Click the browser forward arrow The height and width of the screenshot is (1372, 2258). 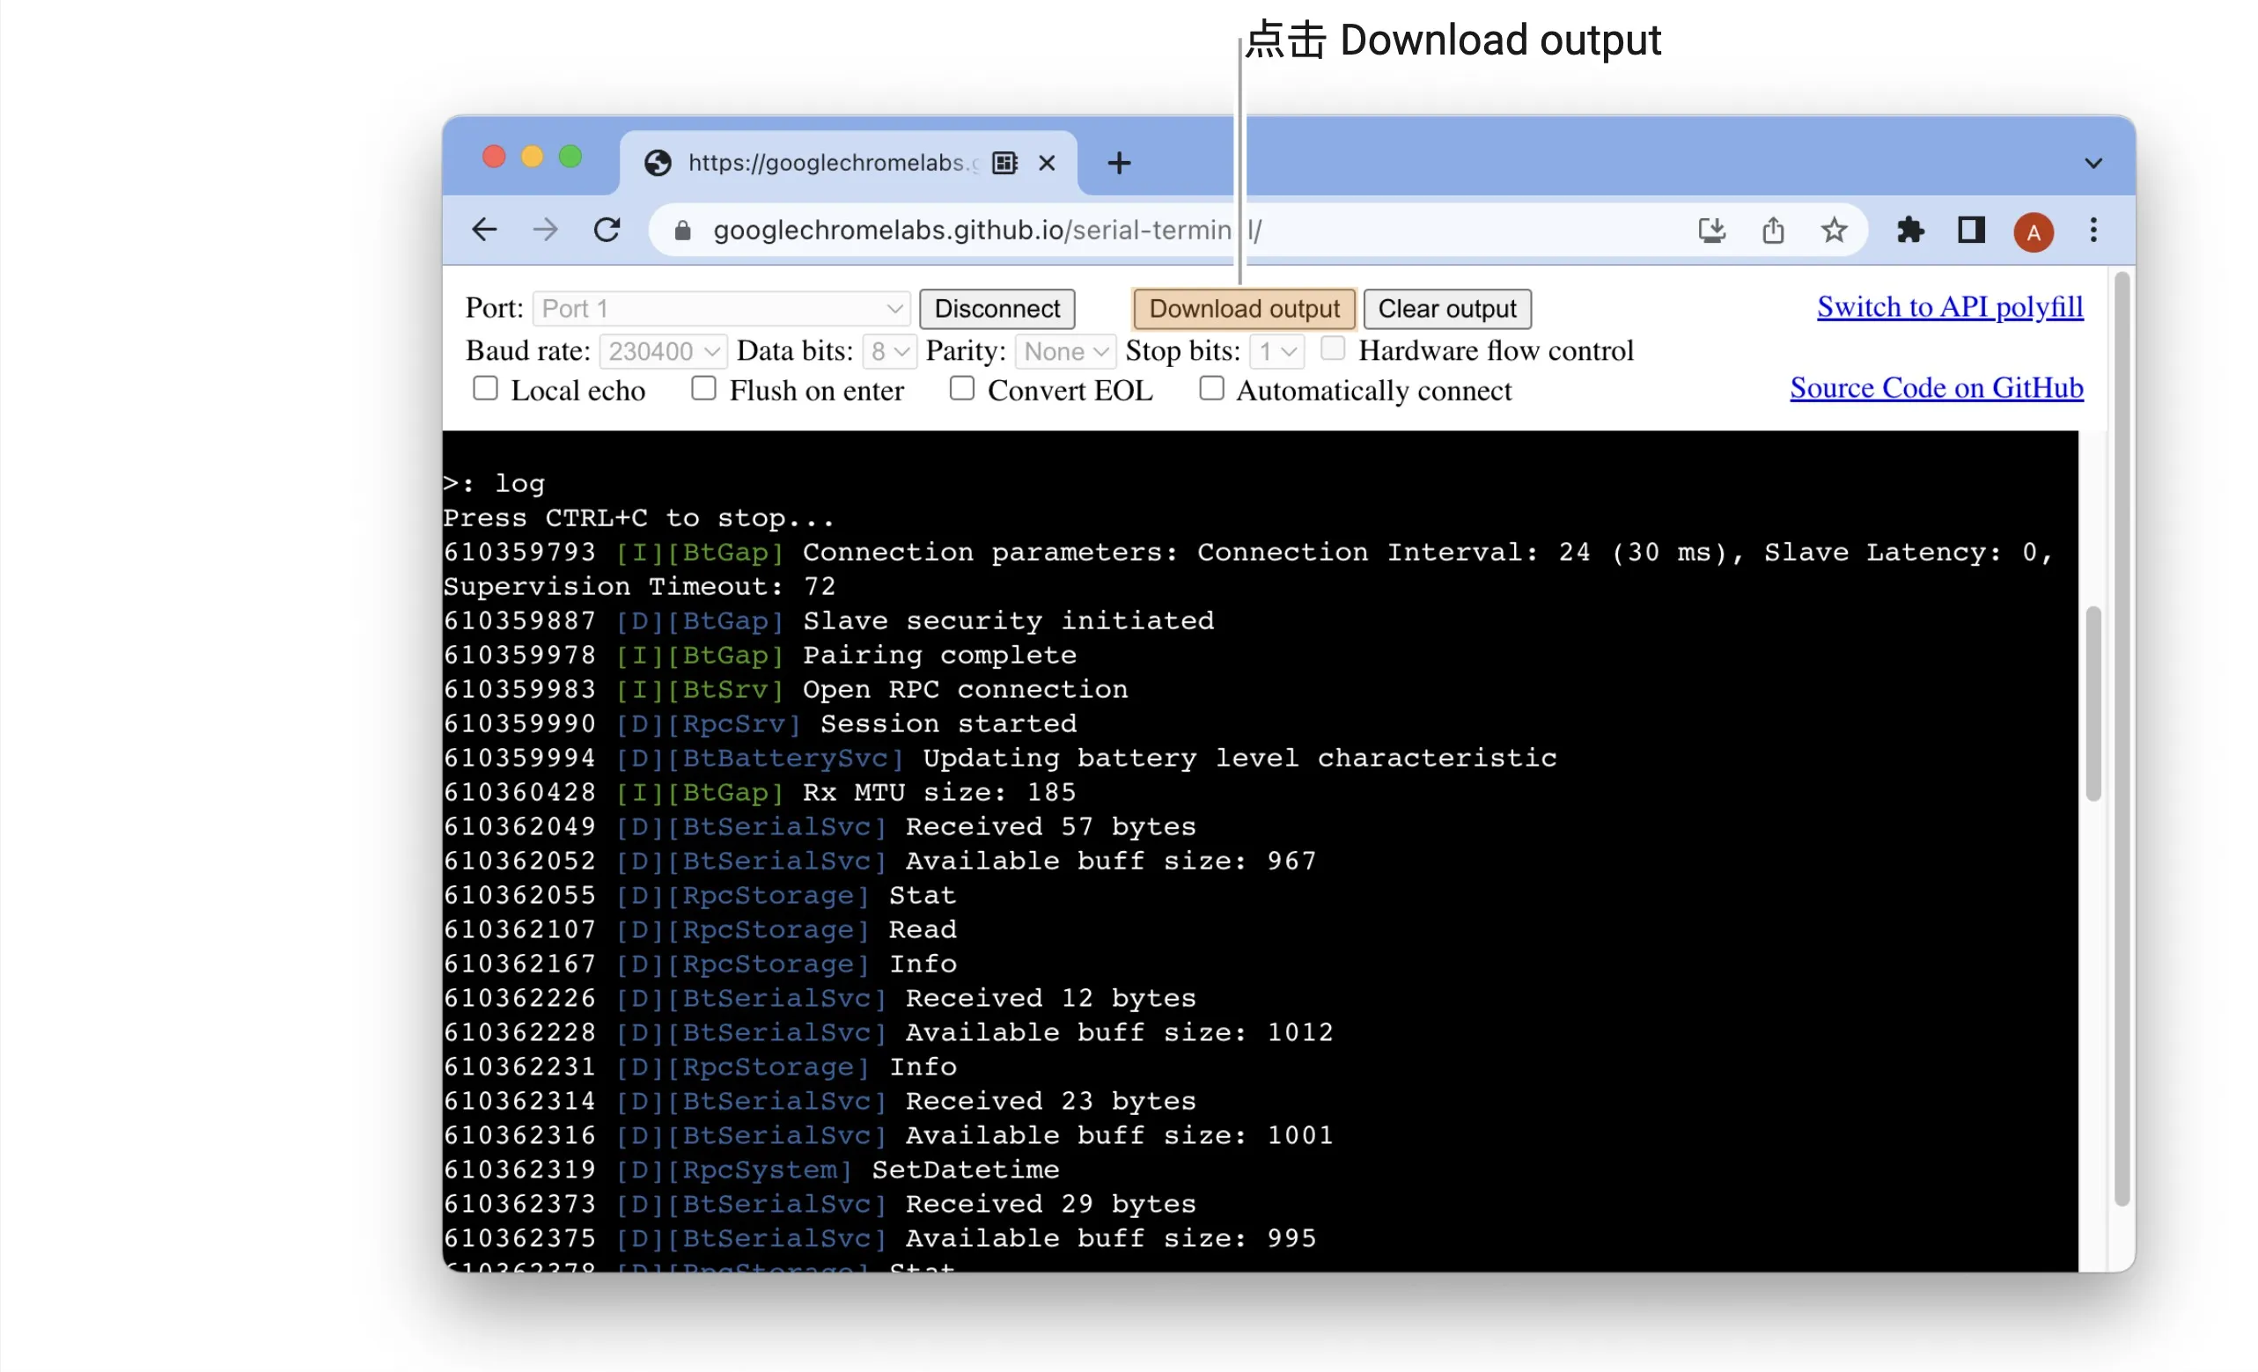(x=545, y=230)
